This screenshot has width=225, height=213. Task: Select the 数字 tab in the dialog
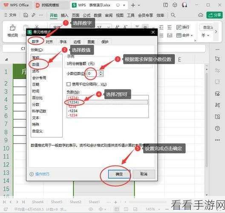point(35,42)
